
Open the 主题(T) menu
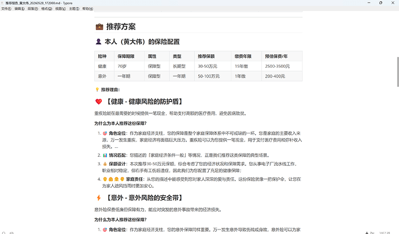coord(74,9)
